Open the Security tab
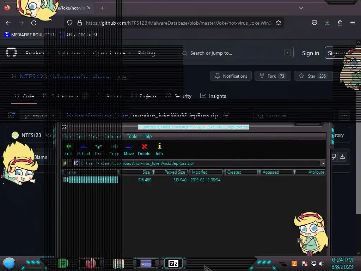Viewport: 361px width, 271px height. 178,96
